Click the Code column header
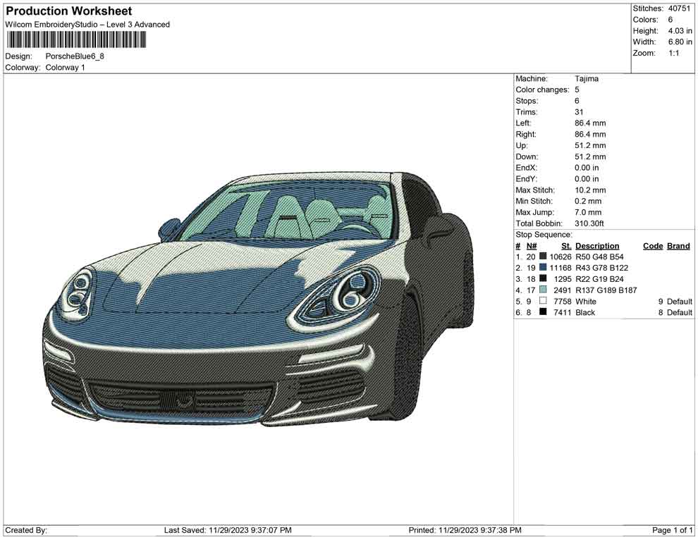Viewport: 698px width, 537px height. pyautogui.click(x=652, y=245)
